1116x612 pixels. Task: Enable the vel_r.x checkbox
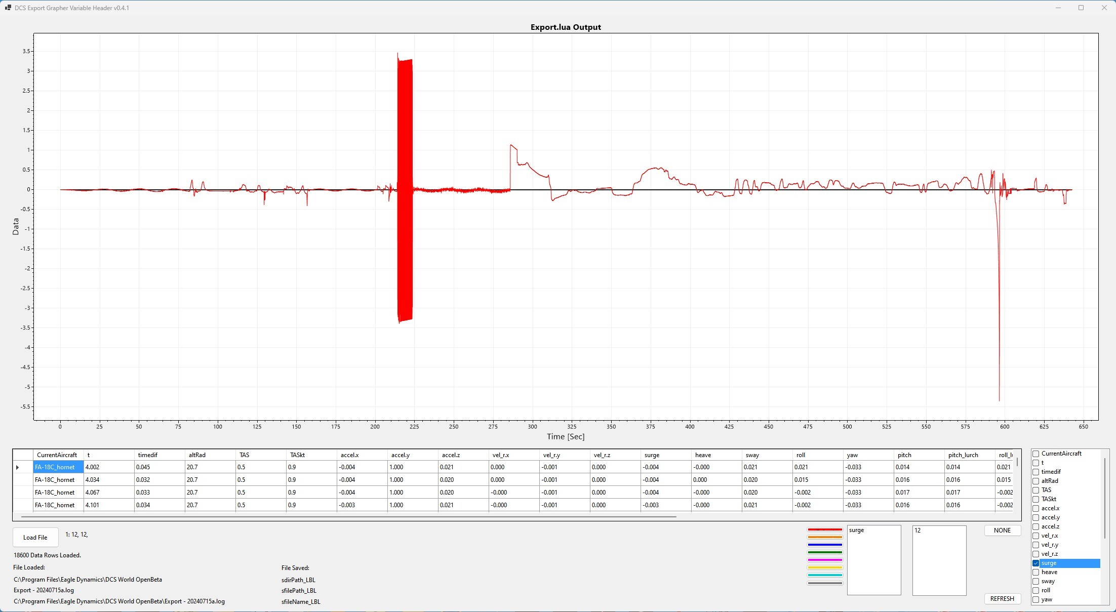click(1036, 536)
